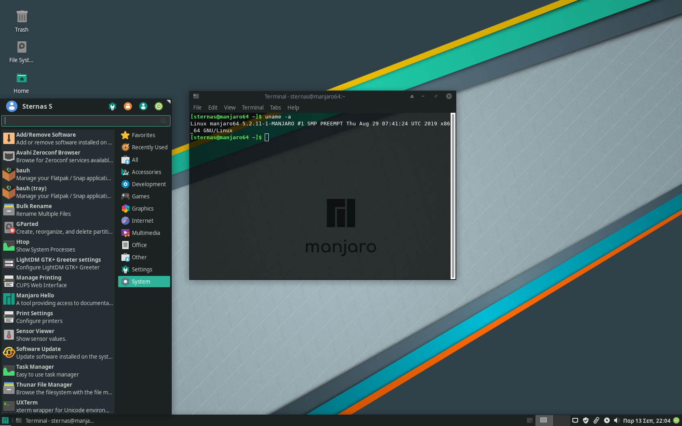Select the Office category

pyautogui.click(x=144, y=245)
